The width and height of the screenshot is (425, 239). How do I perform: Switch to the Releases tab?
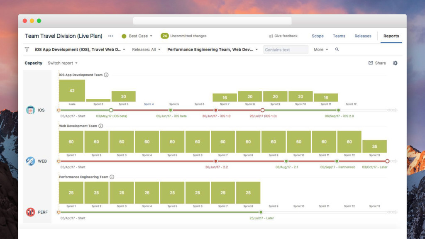coord(363,36)
